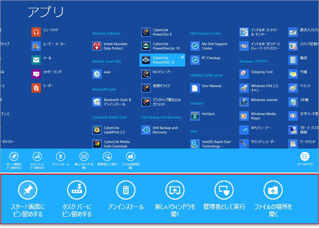Image resolution: width=319 pixels, height=228 pixels.
Task: Launch ムービー メーカー app
Action: point(36,46)
